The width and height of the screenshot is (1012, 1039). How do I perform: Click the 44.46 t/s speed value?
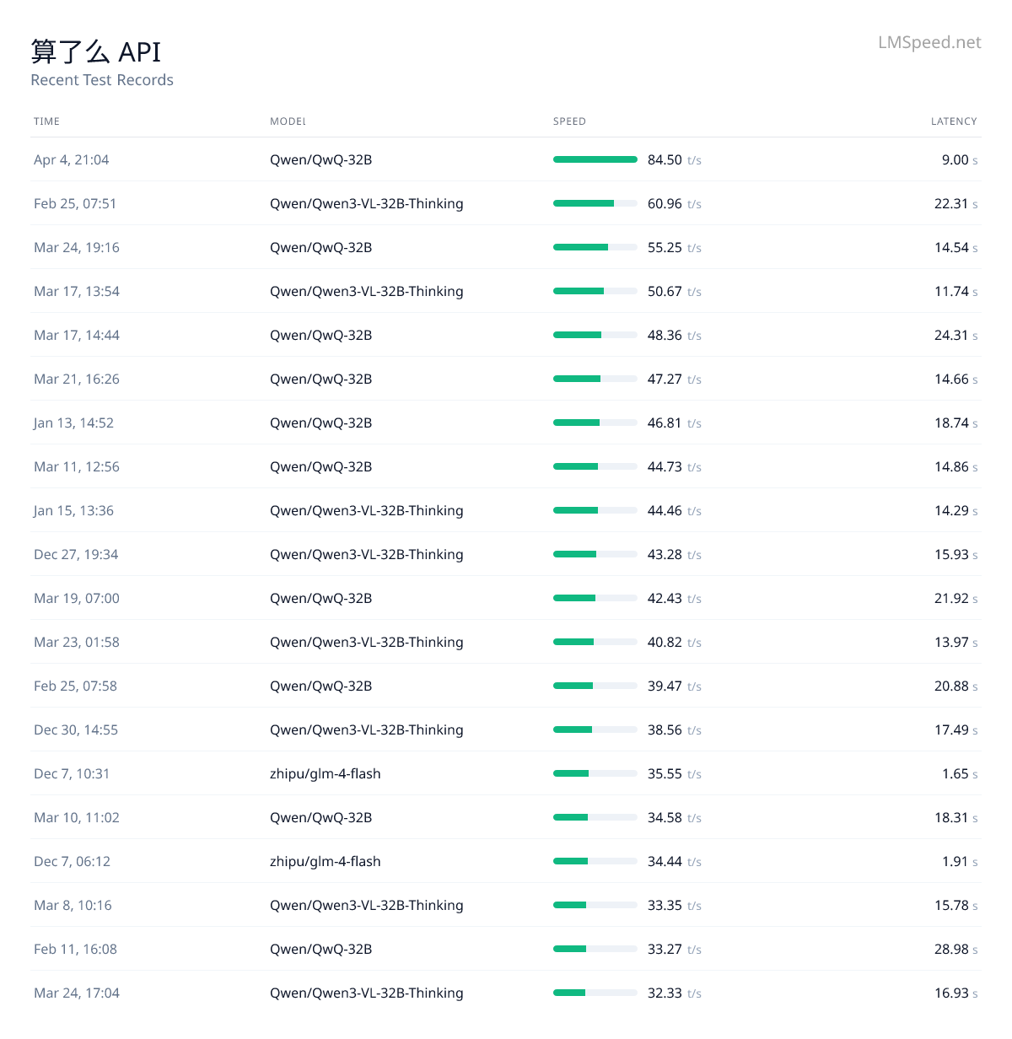tap(675, 510)
